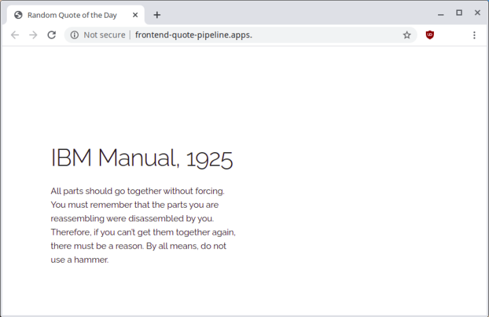Minimize the browser window
The height and width of the screenshot is (317, 489).
pos(440,14)
